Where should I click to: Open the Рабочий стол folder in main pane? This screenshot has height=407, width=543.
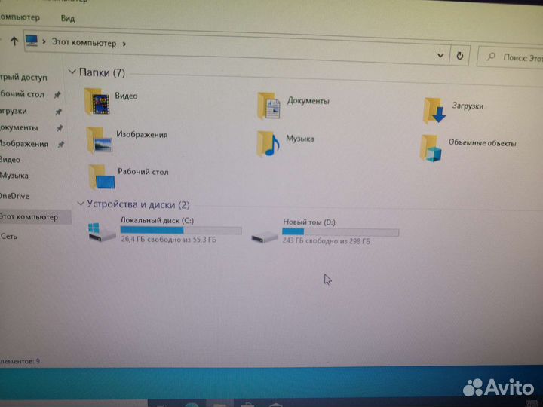pyautogui.click(x=100, y=176)
